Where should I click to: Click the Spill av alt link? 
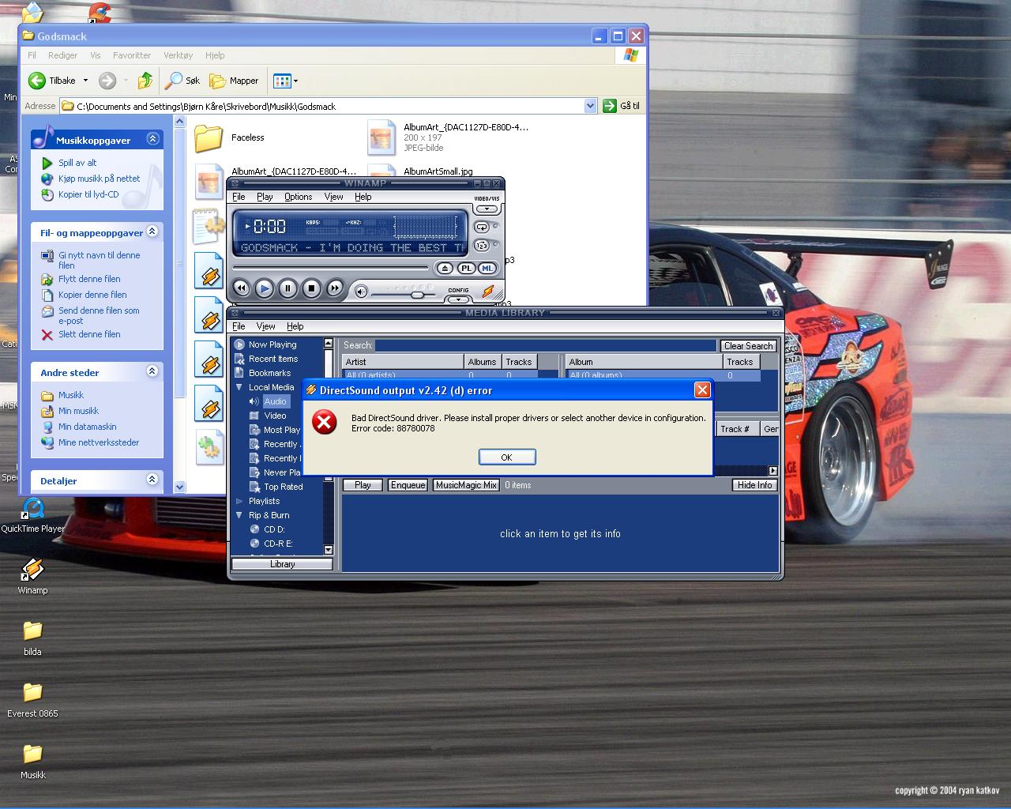point(77,163)
